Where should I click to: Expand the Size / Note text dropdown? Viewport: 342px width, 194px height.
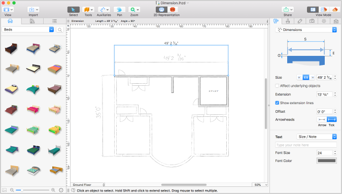317,137
